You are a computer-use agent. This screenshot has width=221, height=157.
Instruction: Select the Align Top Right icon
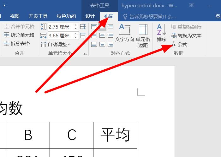click(110, 26)
